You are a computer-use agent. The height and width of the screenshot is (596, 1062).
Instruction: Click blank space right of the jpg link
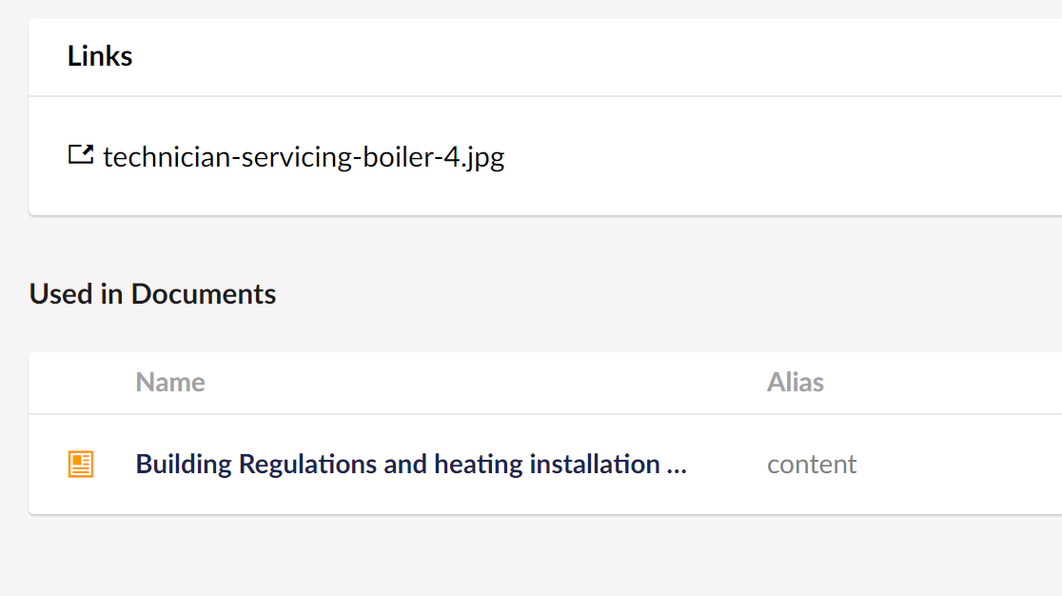pyautogui.click(x=778, y=156)
